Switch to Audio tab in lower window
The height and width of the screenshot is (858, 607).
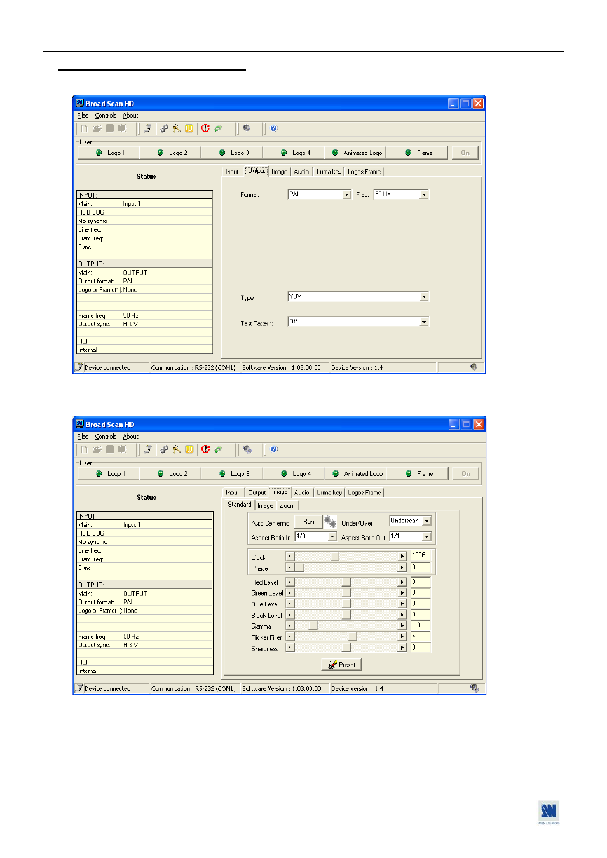point(301,493)
